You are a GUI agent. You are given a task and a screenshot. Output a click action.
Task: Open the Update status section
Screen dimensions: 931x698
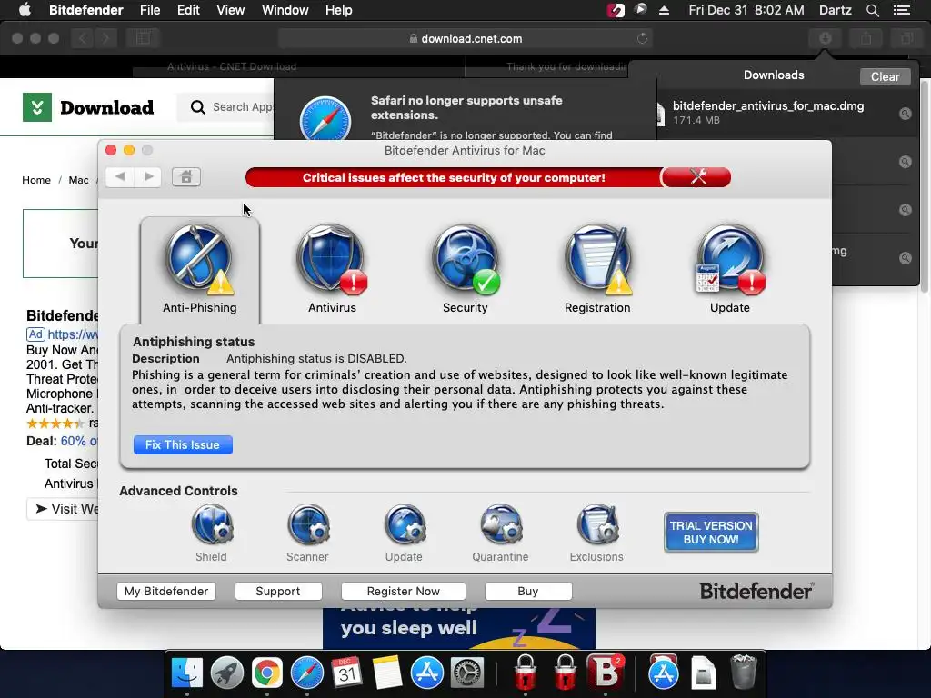click(x=730, y=259)
